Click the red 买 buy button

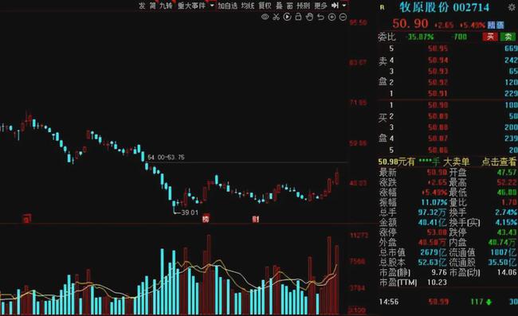click(490, 37)
